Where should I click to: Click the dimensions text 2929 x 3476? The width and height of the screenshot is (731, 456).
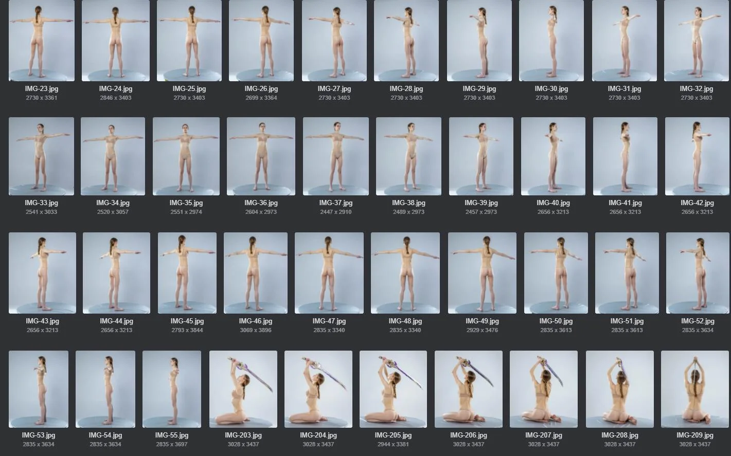pos(482,330)
